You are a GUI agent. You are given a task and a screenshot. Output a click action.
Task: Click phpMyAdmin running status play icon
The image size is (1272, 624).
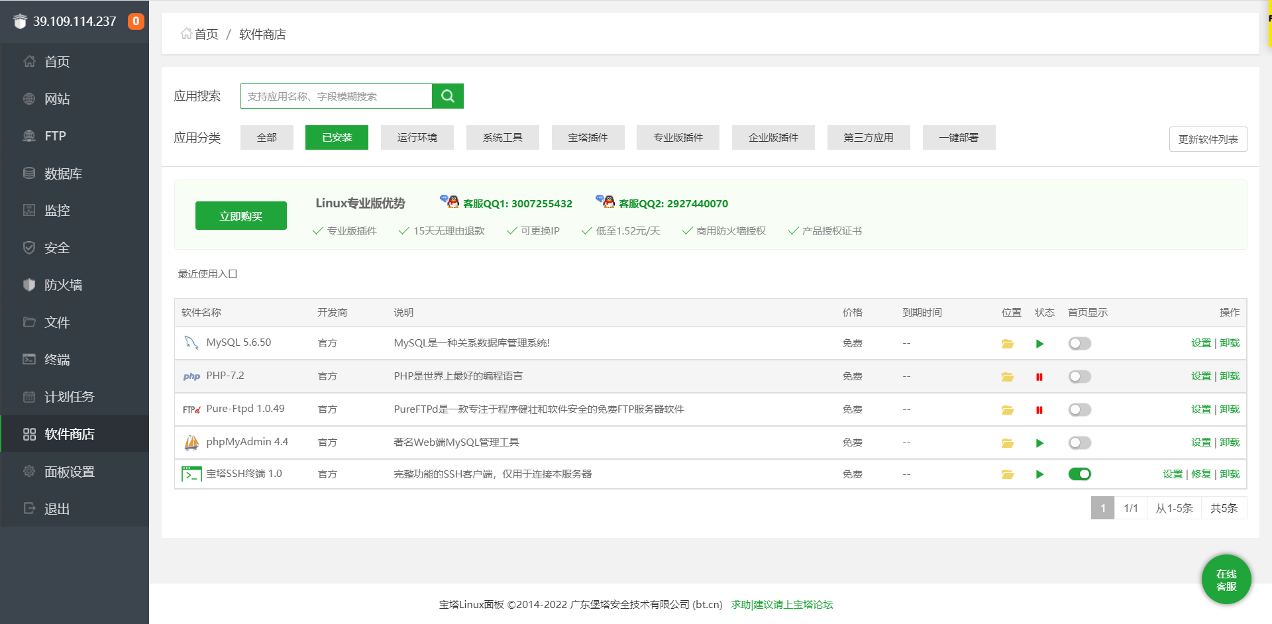(1039, 443)
